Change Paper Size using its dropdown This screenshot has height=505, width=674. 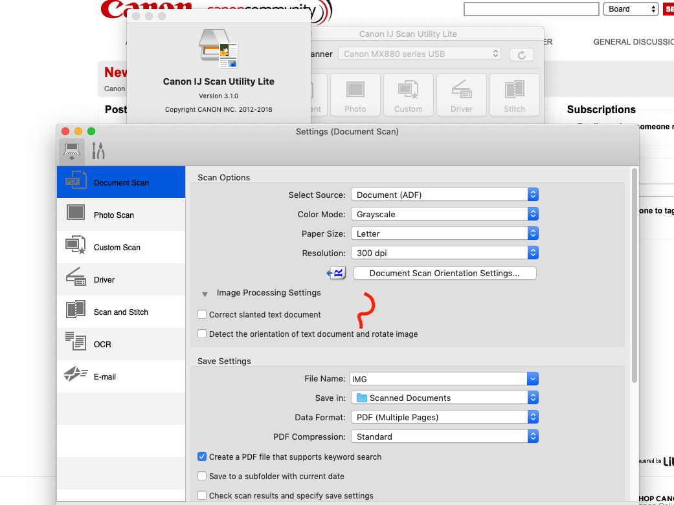click(532, 233)
